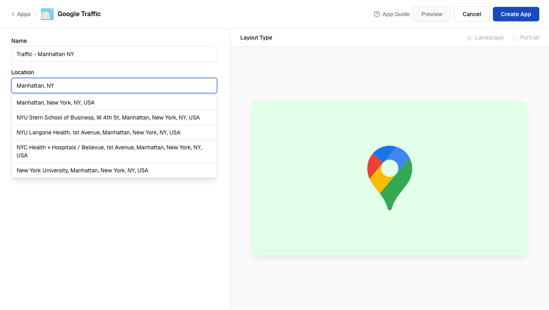Screen dimensions: 549x310
Task: Focus the Location input field
Action: click(114, 86)
